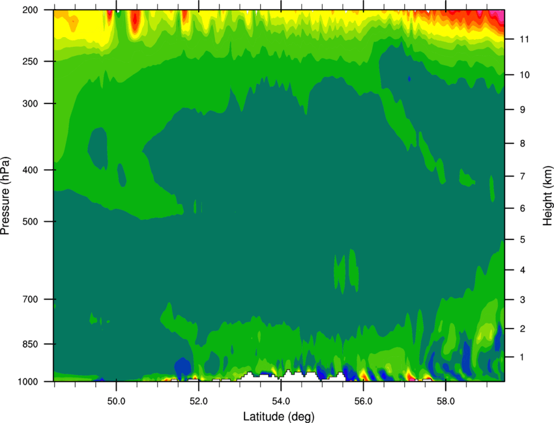Click the 54.0 latitude tick label
The height and width of the screenshot is (423, 554).
point(281,402)
